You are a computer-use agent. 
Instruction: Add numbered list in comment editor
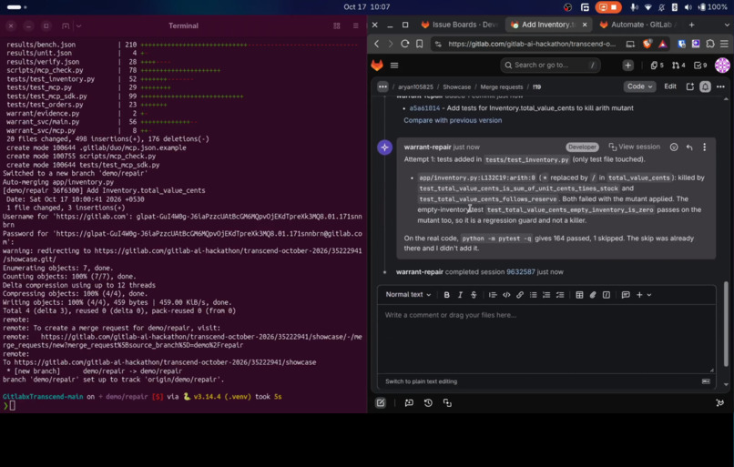[546, 295]
